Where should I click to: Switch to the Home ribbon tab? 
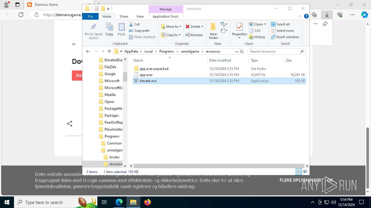107,16
